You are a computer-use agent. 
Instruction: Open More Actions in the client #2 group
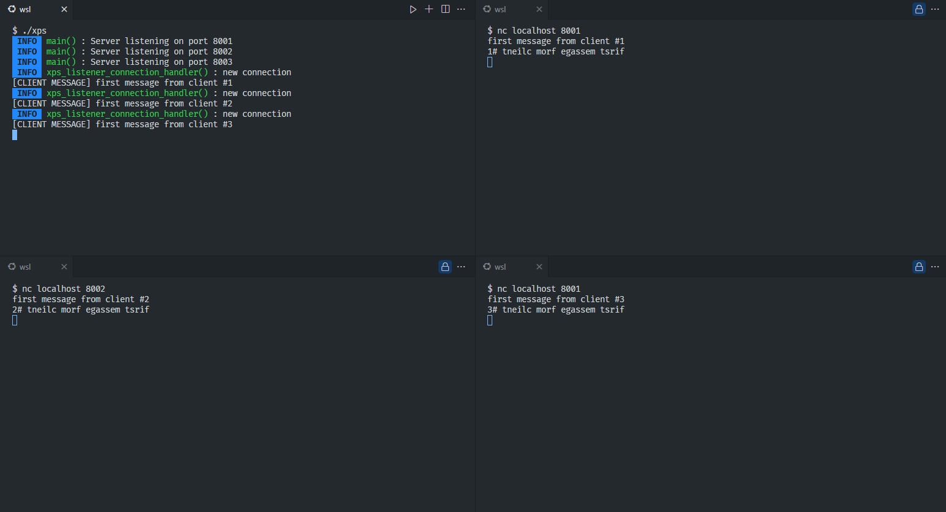tap(461, 267)
